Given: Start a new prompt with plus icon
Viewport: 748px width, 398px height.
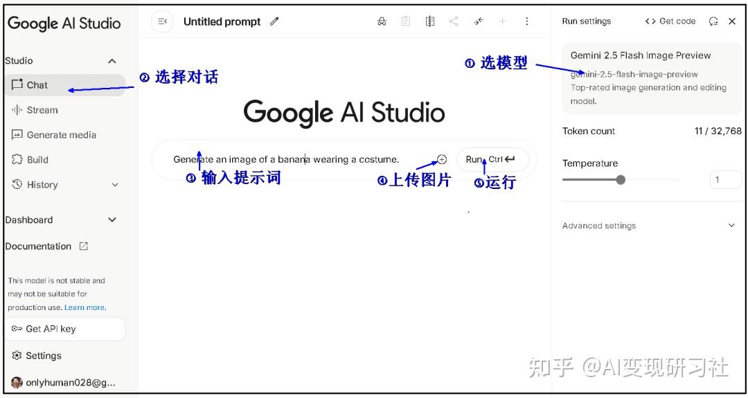Looking at the screenshot, I should tap(502, 21).
